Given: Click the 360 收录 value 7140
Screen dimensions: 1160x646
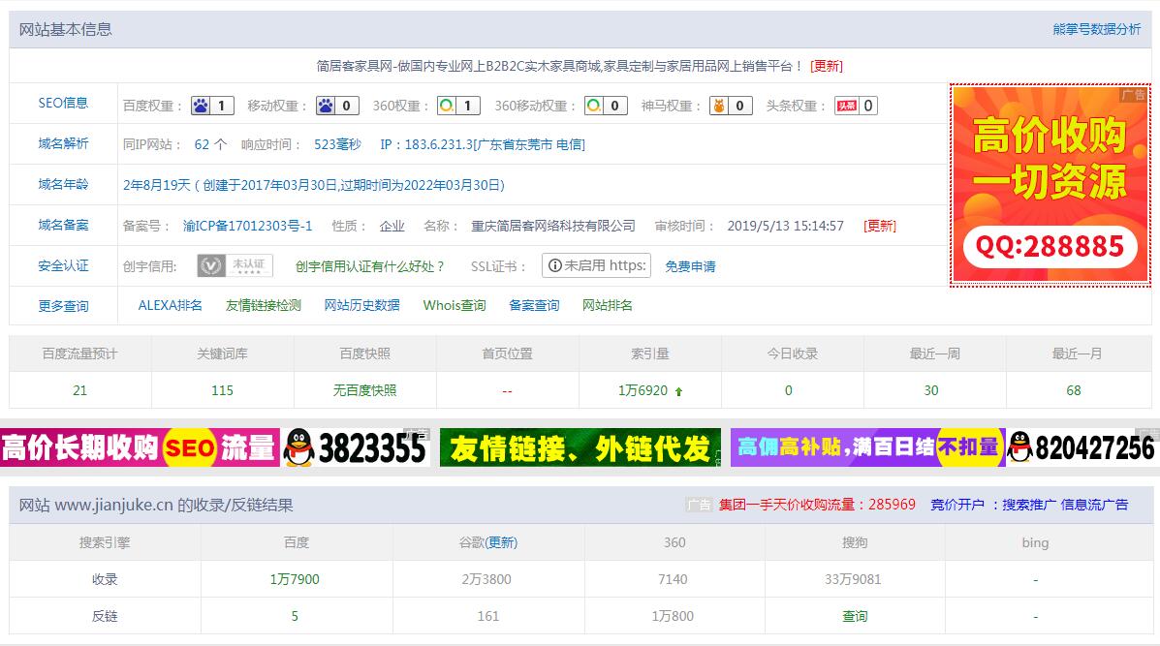Looking at the screenshot, I should [x=673, y=579].
